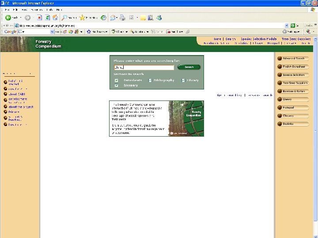Screen dimensions: 318x238
Task: Click the Google toolbar Check spelling icon
Action: [114, 32]
